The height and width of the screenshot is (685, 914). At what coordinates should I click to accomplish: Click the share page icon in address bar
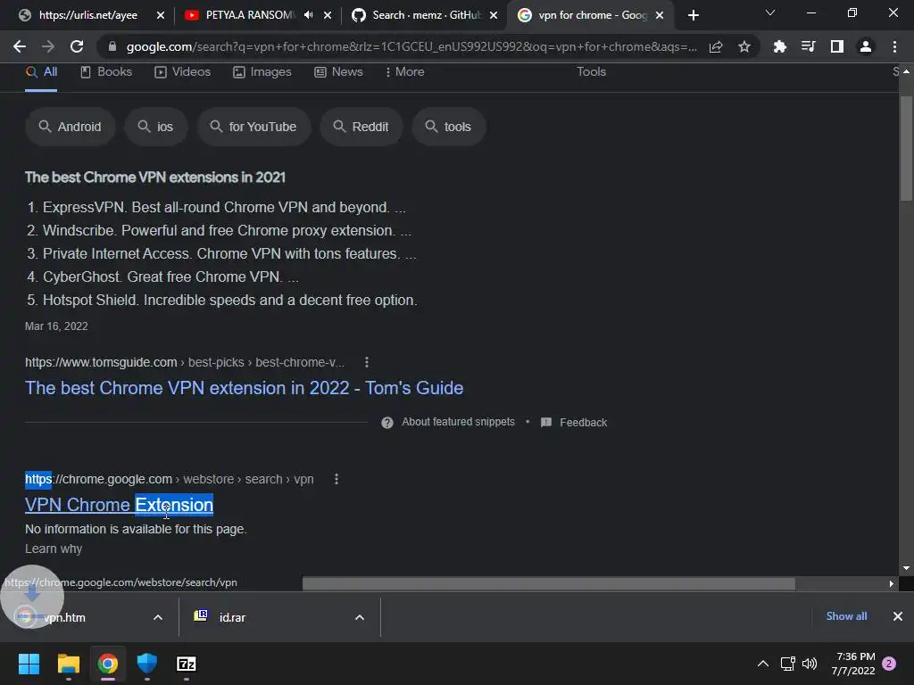pos(716,46)
